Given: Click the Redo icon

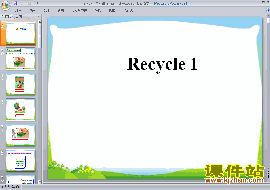Looking at the screenshot, I should (30, 3).
